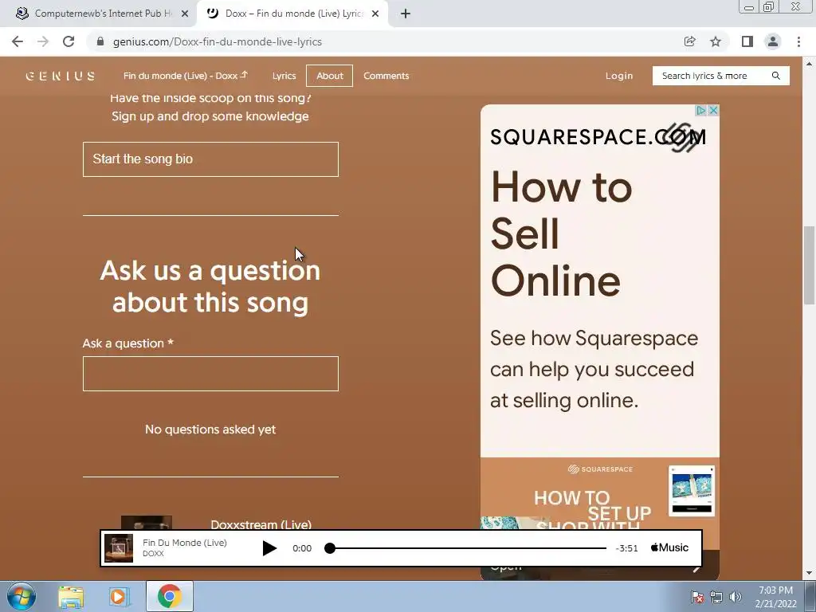This screenshot has height=612, width=816.
Task: Click the player album art thumbnail
Action: click(119, 548)
